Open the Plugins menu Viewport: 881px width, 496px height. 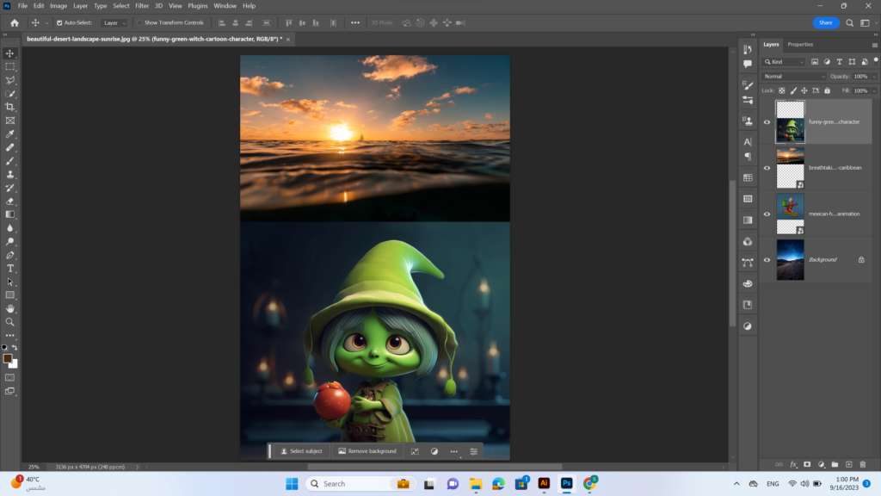click(x=197, y=6)
